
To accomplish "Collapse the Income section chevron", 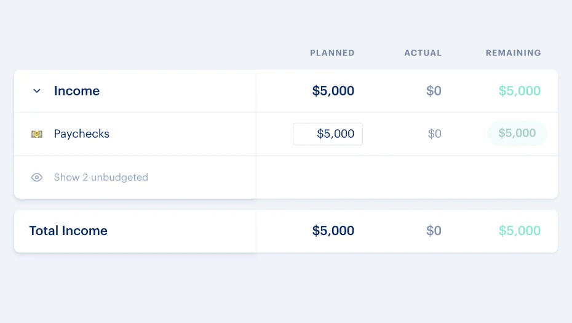I will pyautogui.click(x=37, y=91).
